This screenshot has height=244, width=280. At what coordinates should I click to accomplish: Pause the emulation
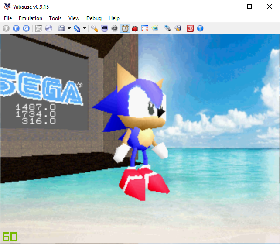pyautogui.click(x=16, y=28)
